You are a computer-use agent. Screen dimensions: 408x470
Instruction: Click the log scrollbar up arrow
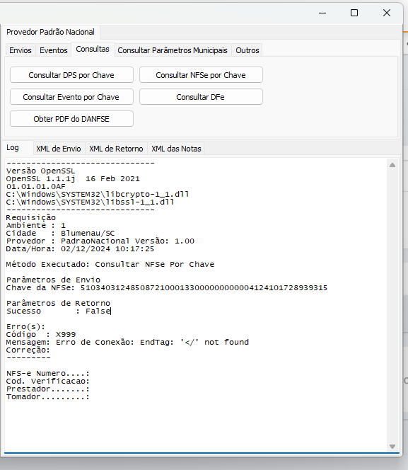pos(392,165)
